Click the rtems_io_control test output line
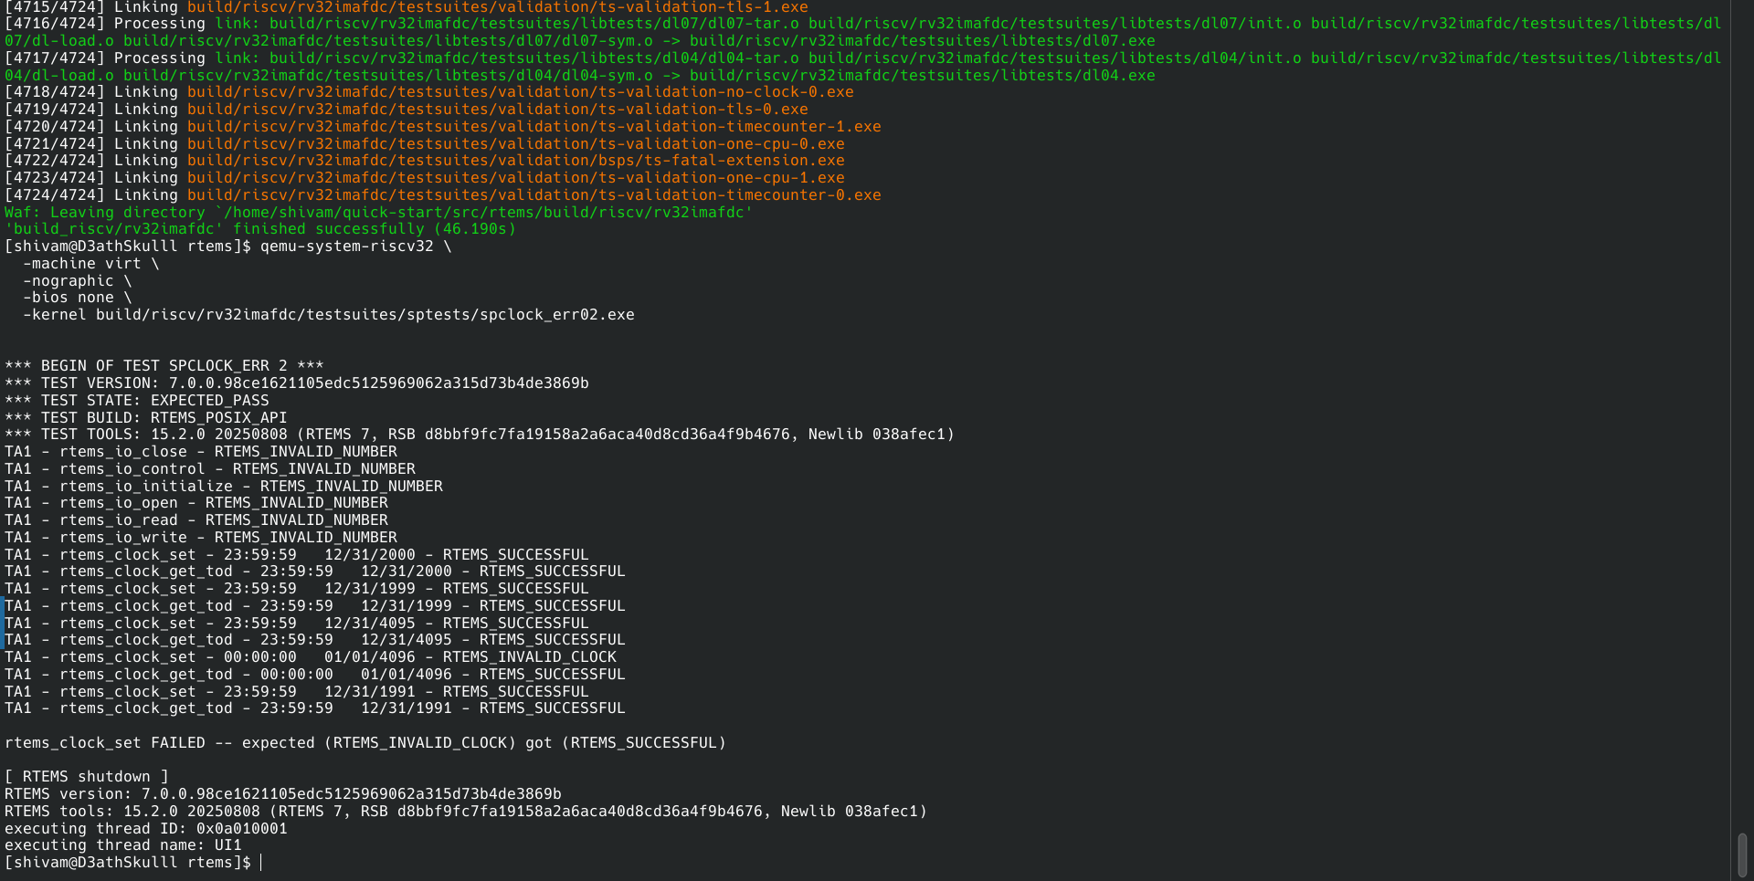Viewport: 1754px width, 881px height. 210,469
